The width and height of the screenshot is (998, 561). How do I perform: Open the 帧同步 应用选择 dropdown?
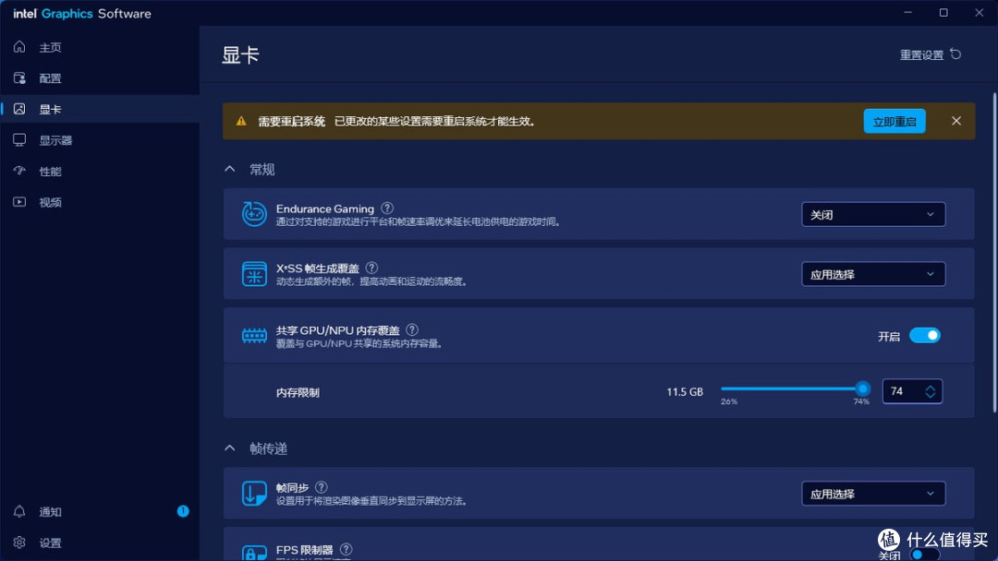pos(873,494)
